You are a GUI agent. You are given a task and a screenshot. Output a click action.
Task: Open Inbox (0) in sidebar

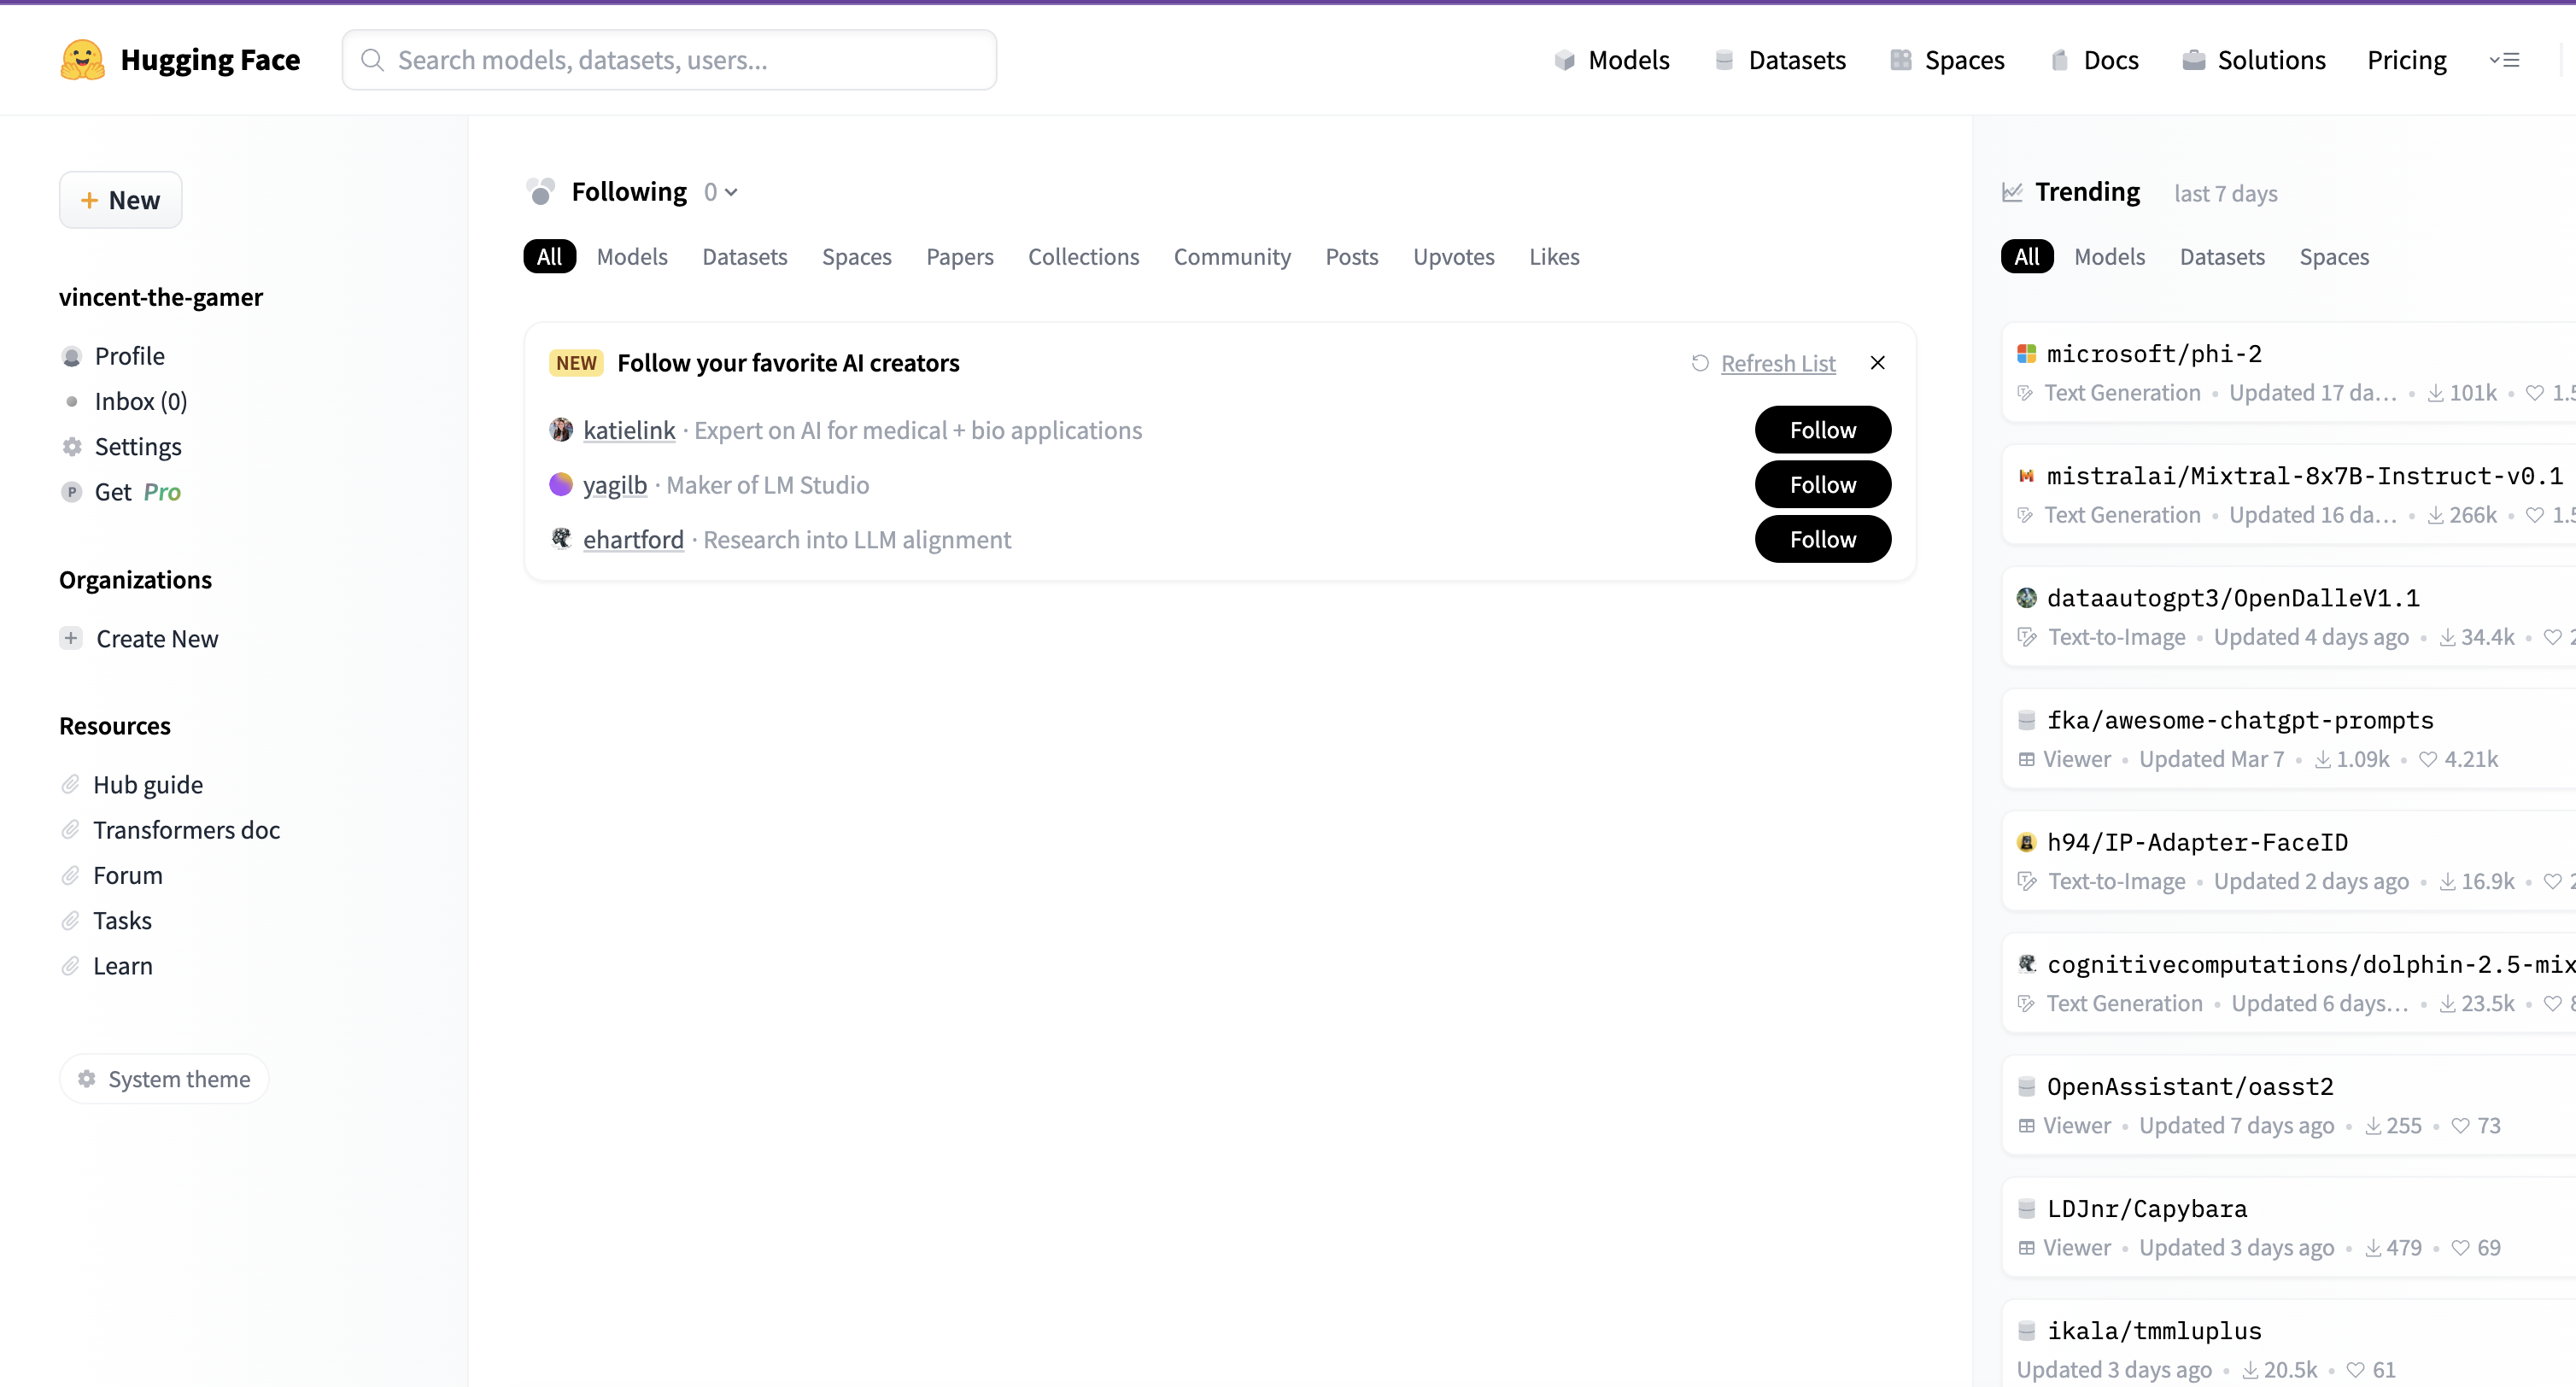(x=140, y=401)
